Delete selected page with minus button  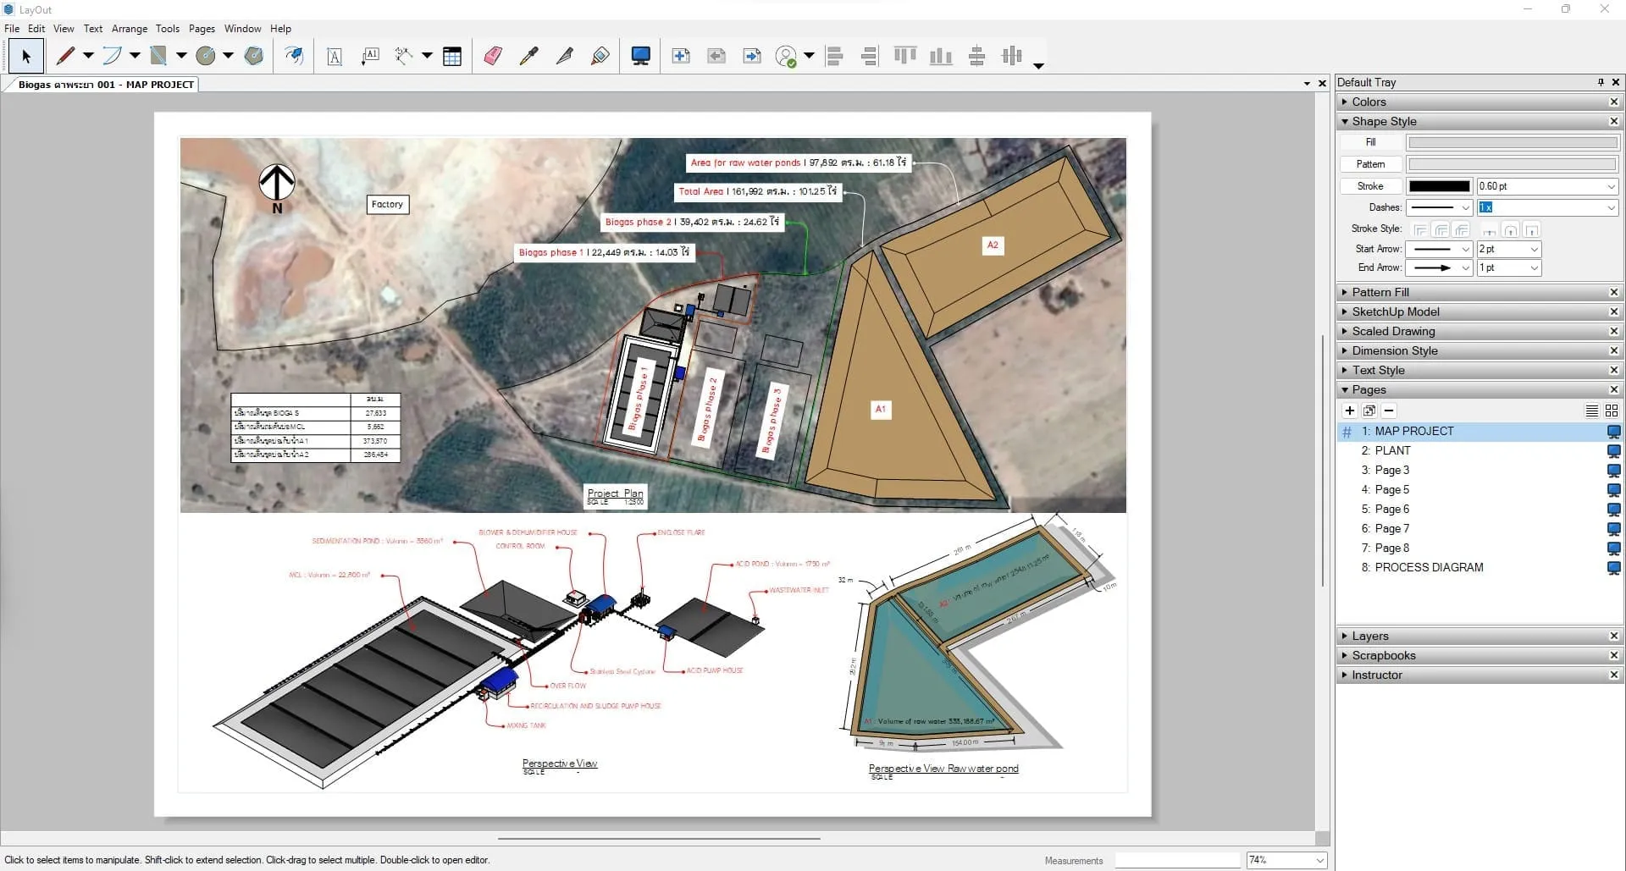pyautogui.click(x=1389, y=411)
